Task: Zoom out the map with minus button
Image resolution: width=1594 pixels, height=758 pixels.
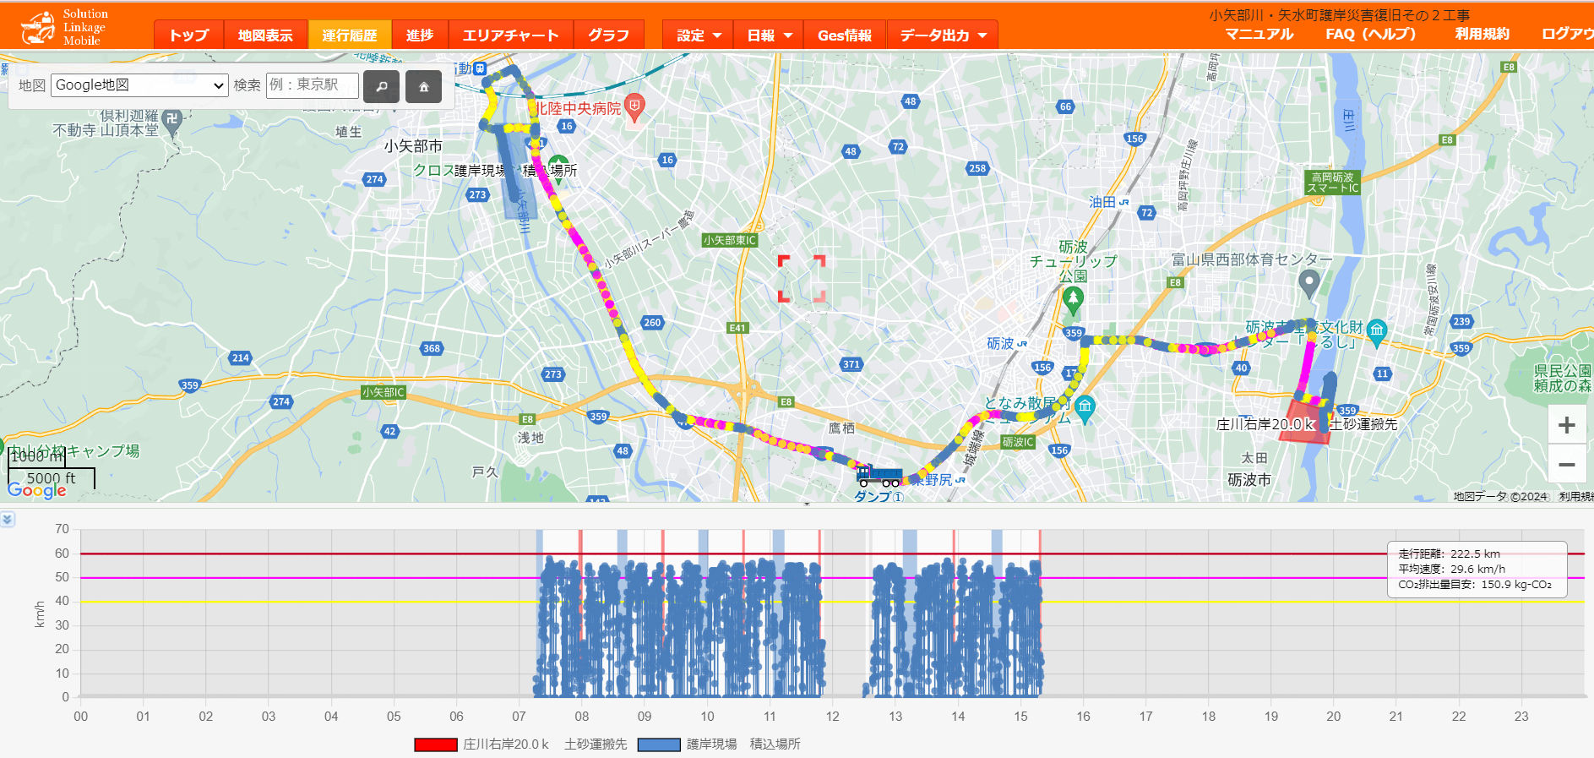Action: (1565, 465)
